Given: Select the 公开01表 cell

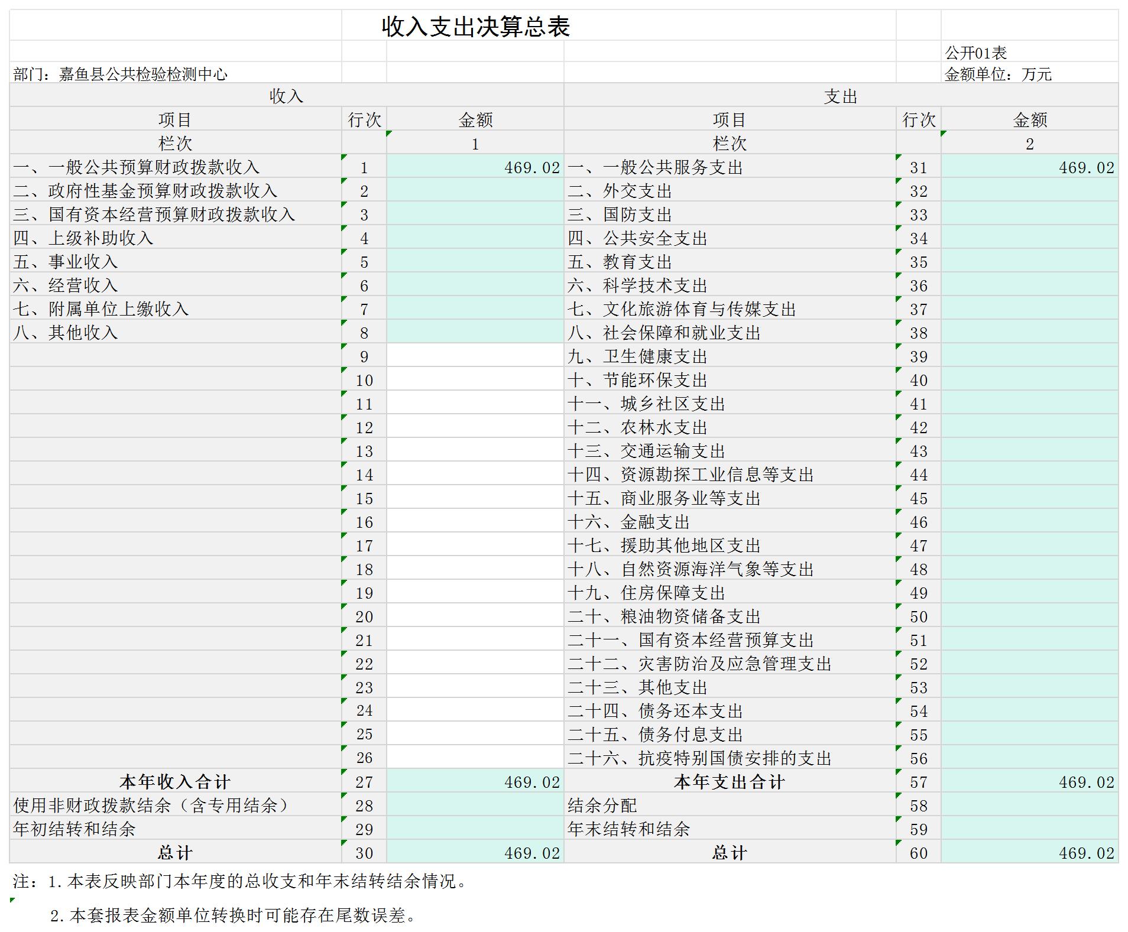Looking at the screenshot, I should coord(975,53).
